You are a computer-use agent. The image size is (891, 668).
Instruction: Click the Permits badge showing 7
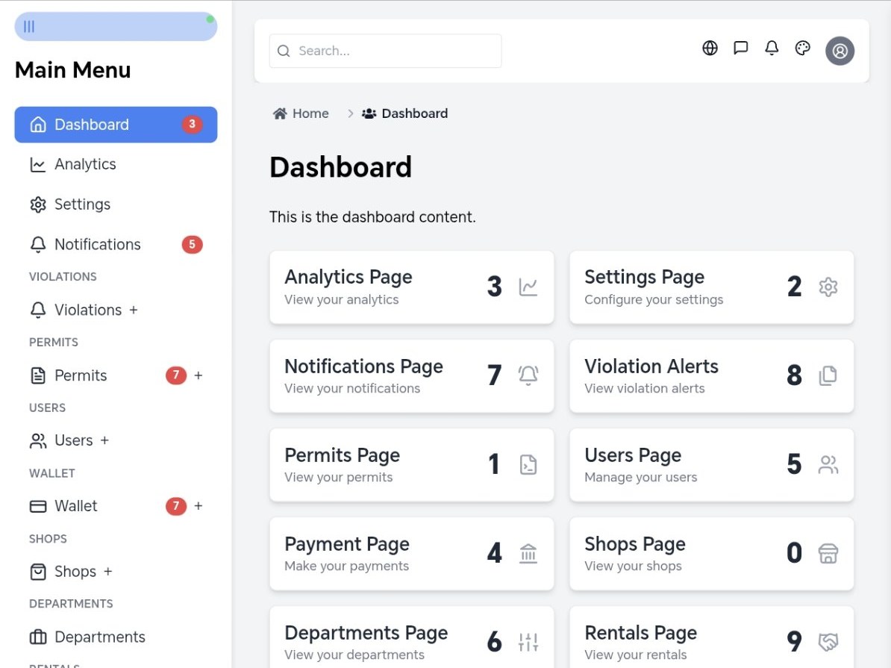(176, 375)
